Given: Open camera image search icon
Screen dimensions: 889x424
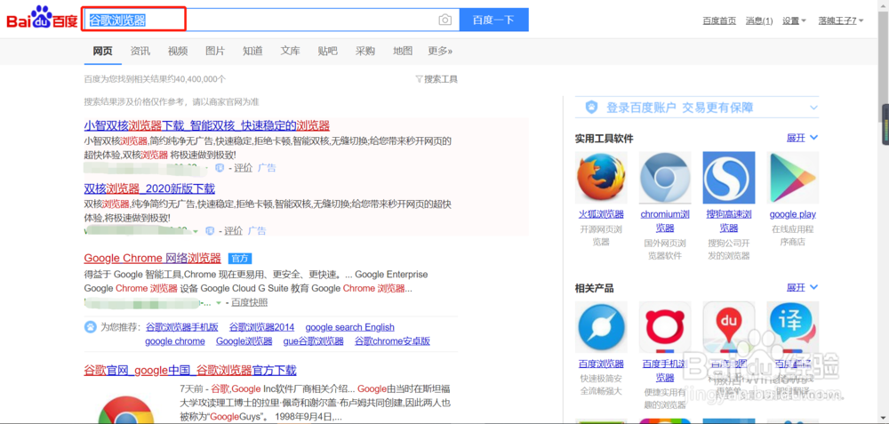Looking at the screenshot, I should click(x=445, y=20).
